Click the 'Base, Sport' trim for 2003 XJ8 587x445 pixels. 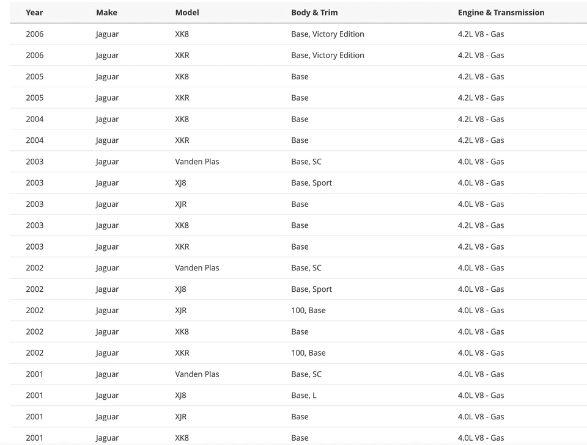311,183
